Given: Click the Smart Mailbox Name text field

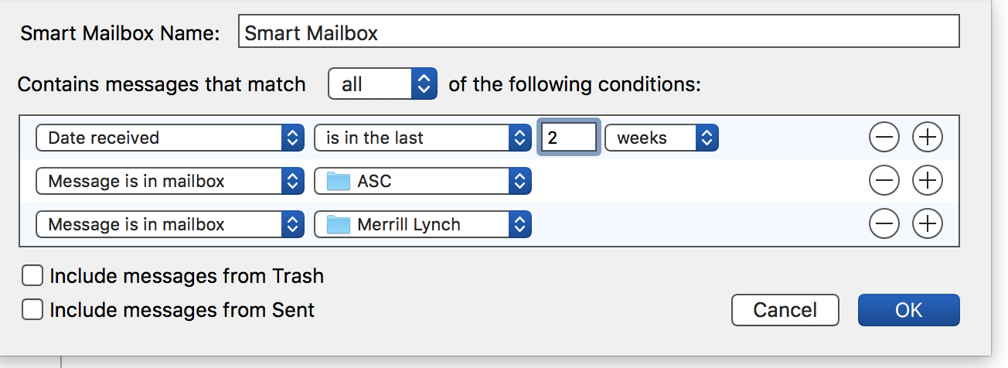Looking at the screenshot, I should click(x=598, y=33).
